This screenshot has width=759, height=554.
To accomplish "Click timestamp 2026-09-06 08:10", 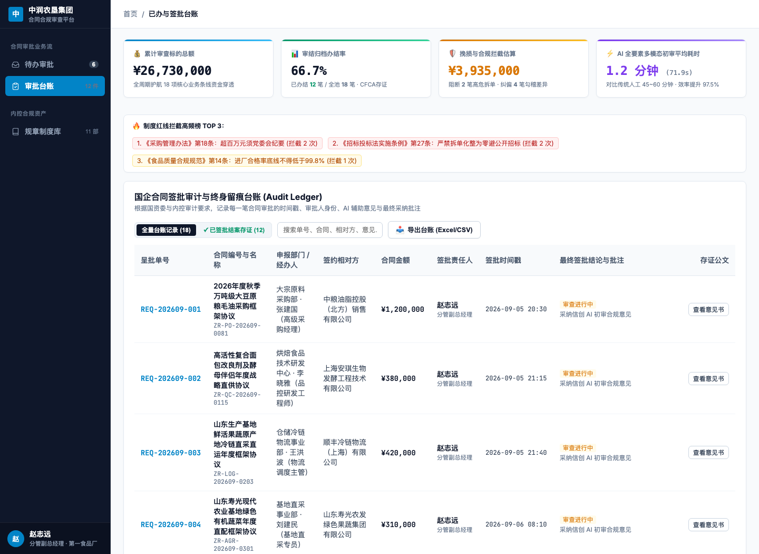I will click(516, 525).
